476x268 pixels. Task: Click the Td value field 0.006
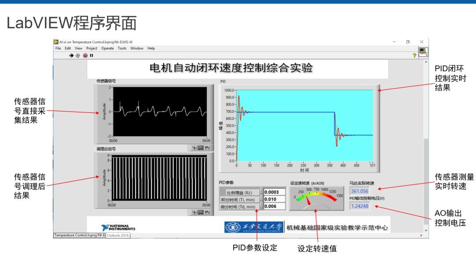point(275,206)
